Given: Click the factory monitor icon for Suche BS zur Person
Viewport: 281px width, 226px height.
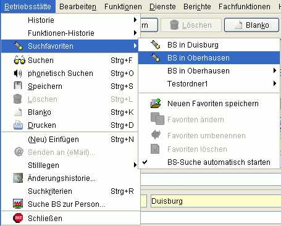Looking at the screenshot, I should 18,204.
